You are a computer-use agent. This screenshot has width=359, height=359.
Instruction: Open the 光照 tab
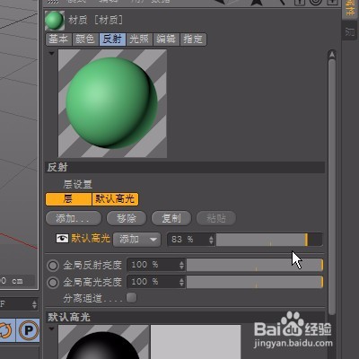(x=139, y=39)
